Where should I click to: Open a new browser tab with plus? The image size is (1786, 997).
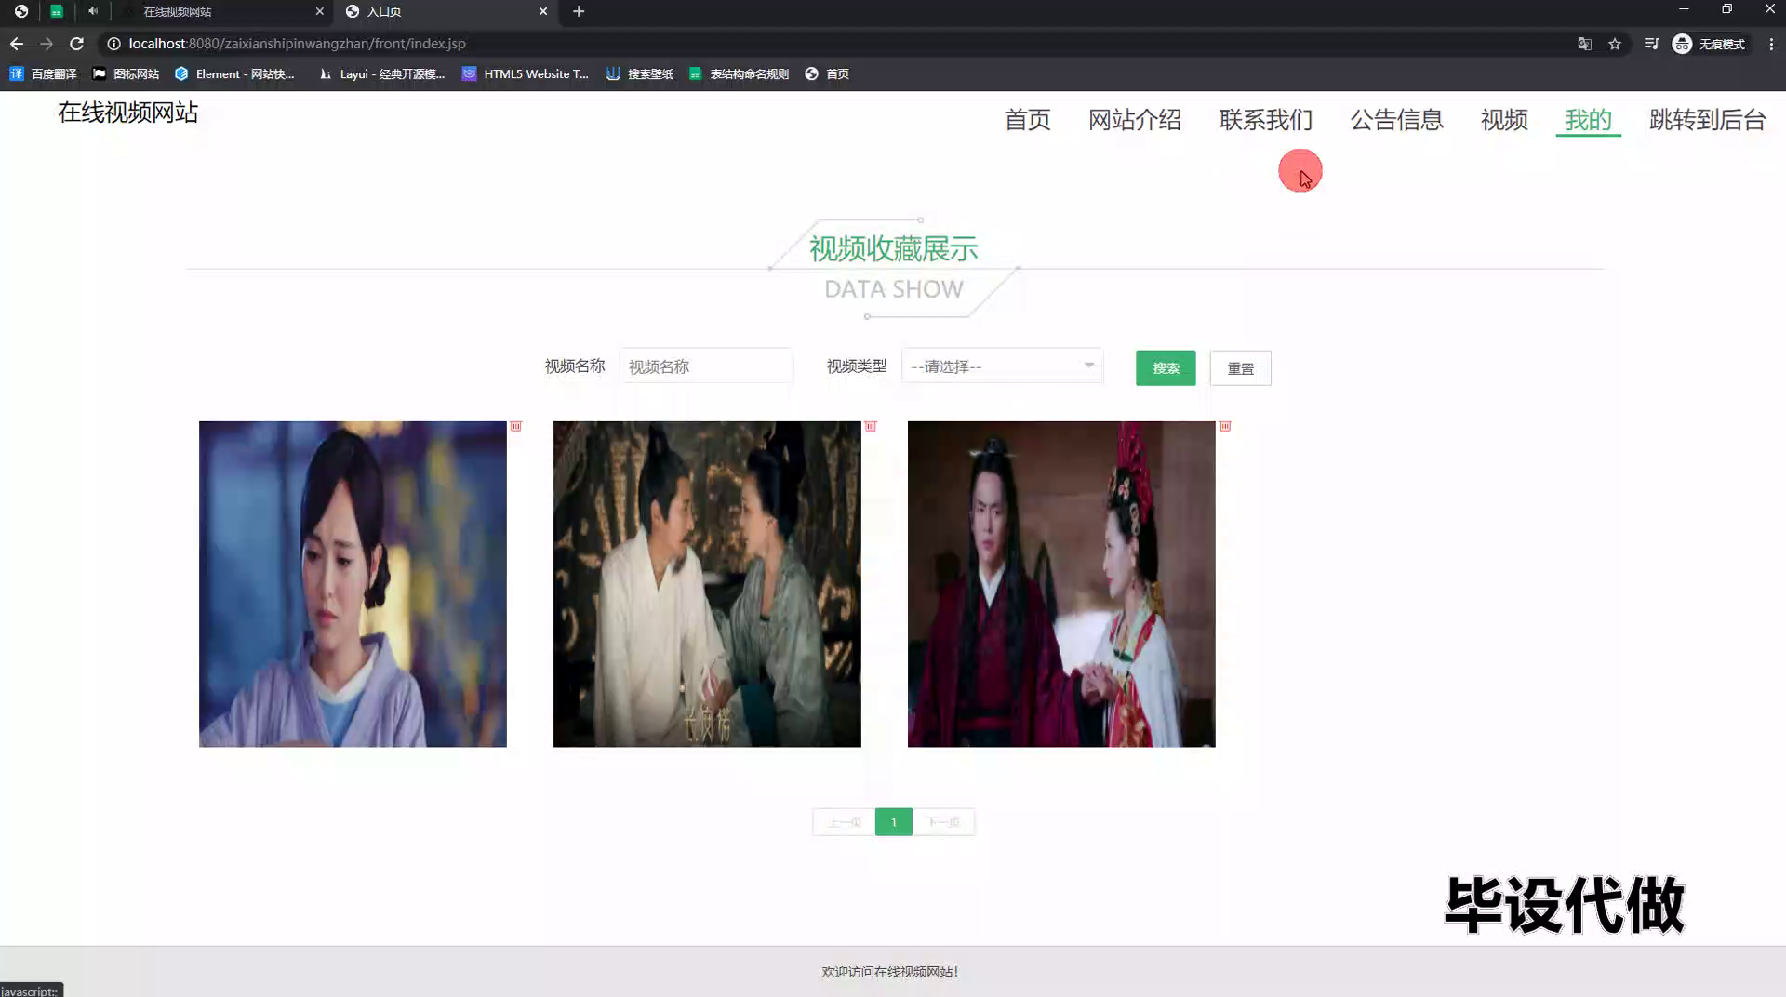click(579, 11)
